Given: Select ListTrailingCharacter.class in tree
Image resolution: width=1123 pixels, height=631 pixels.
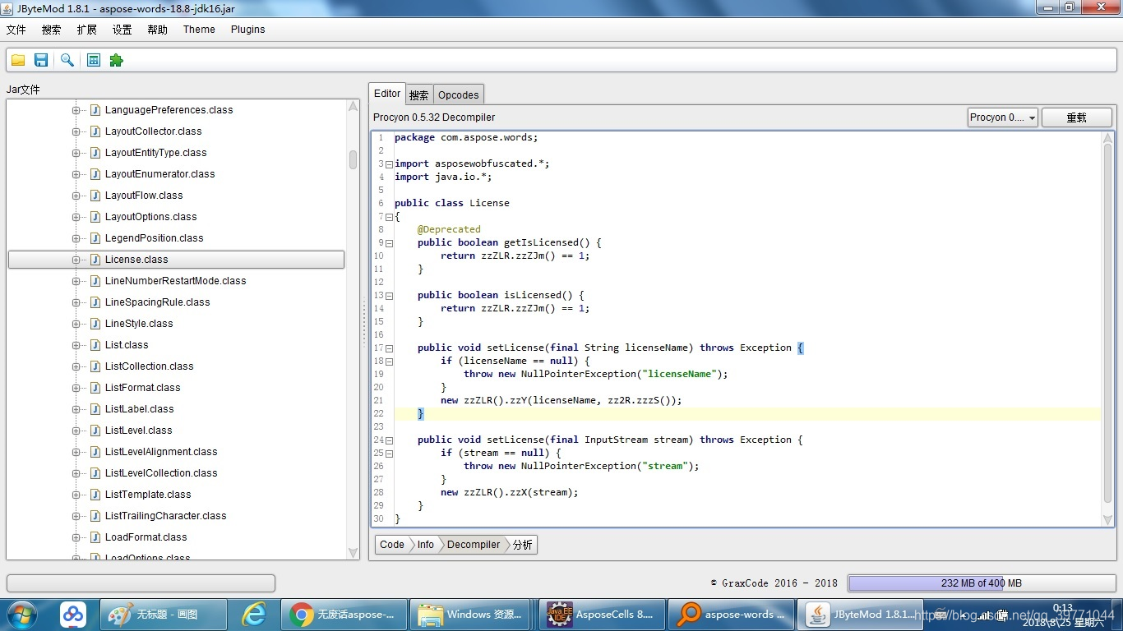Looking at the screenshot, I should click(165, 516).
